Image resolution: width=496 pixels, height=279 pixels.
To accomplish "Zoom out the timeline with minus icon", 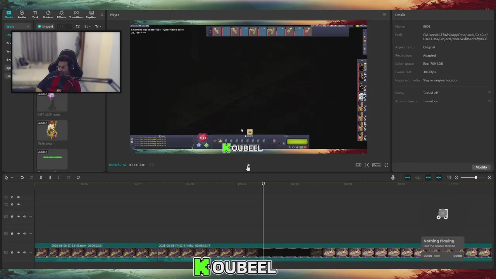I will [456, 177].
